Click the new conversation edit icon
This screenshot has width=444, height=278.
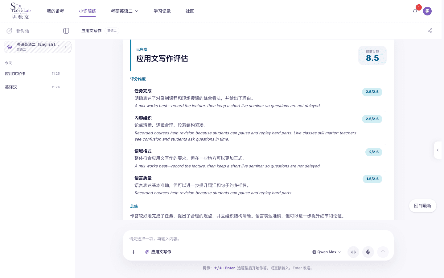tap(10, 31)
